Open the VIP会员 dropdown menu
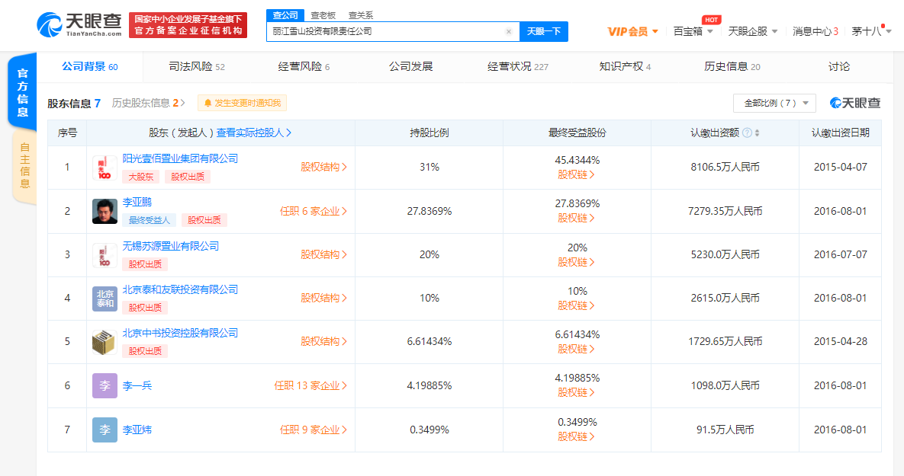This screenshot has width=904, height=476. (x=632, y=32)
